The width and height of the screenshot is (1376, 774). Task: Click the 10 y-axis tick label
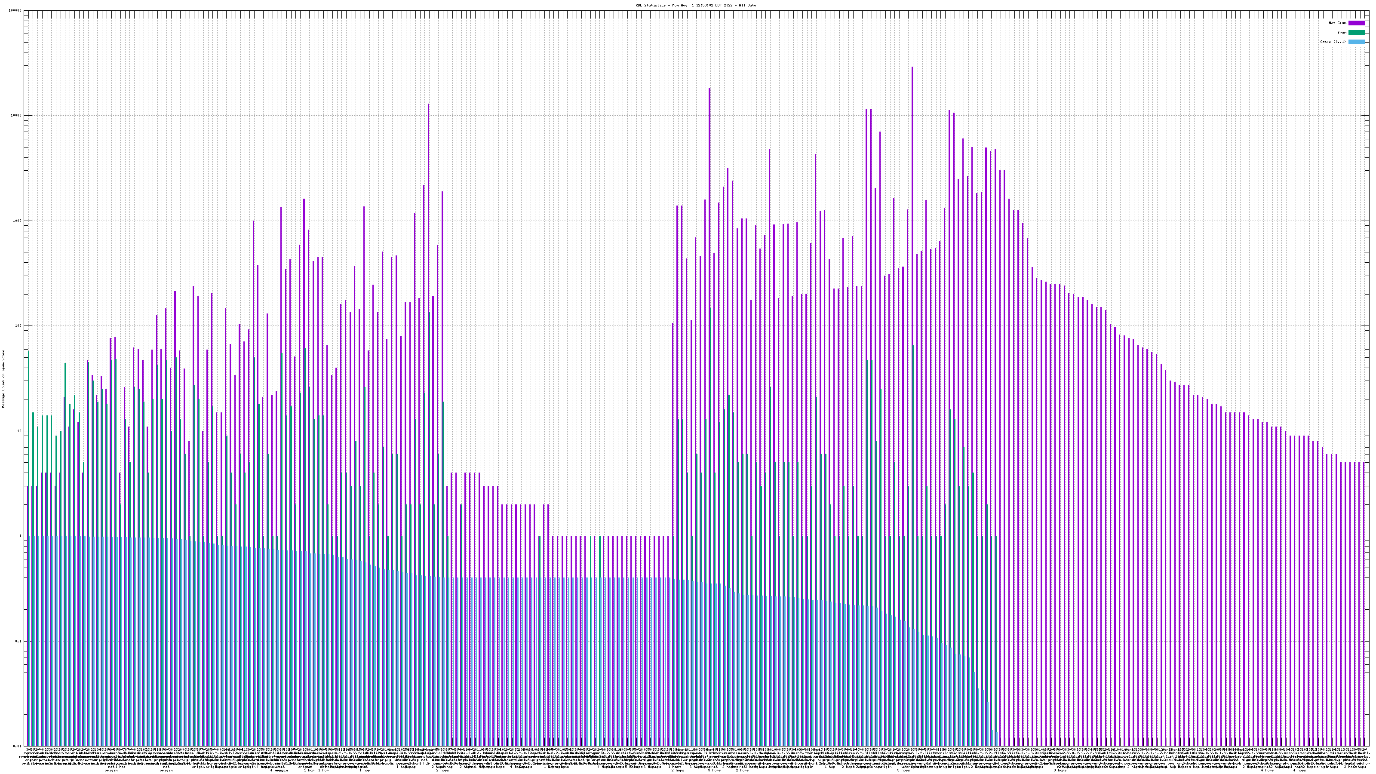pyautogui.click(x=20, y=431)
